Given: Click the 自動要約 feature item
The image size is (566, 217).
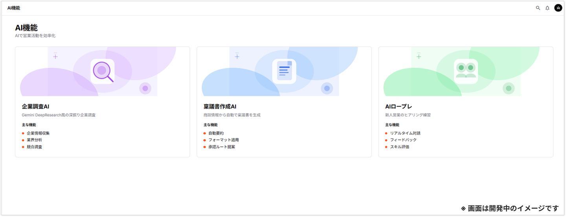Looking at the screenshot, I should 213,133.
